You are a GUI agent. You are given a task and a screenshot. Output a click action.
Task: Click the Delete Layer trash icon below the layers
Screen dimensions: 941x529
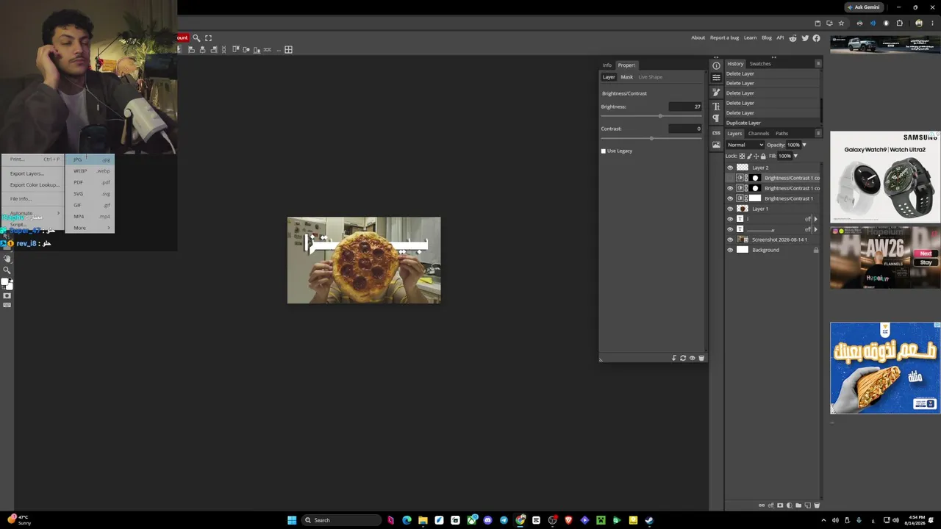pos(816,505)
